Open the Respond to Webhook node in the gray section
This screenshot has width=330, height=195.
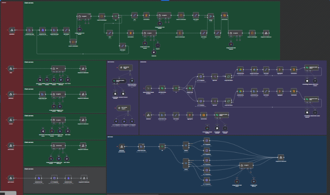(x=84, y=178)
